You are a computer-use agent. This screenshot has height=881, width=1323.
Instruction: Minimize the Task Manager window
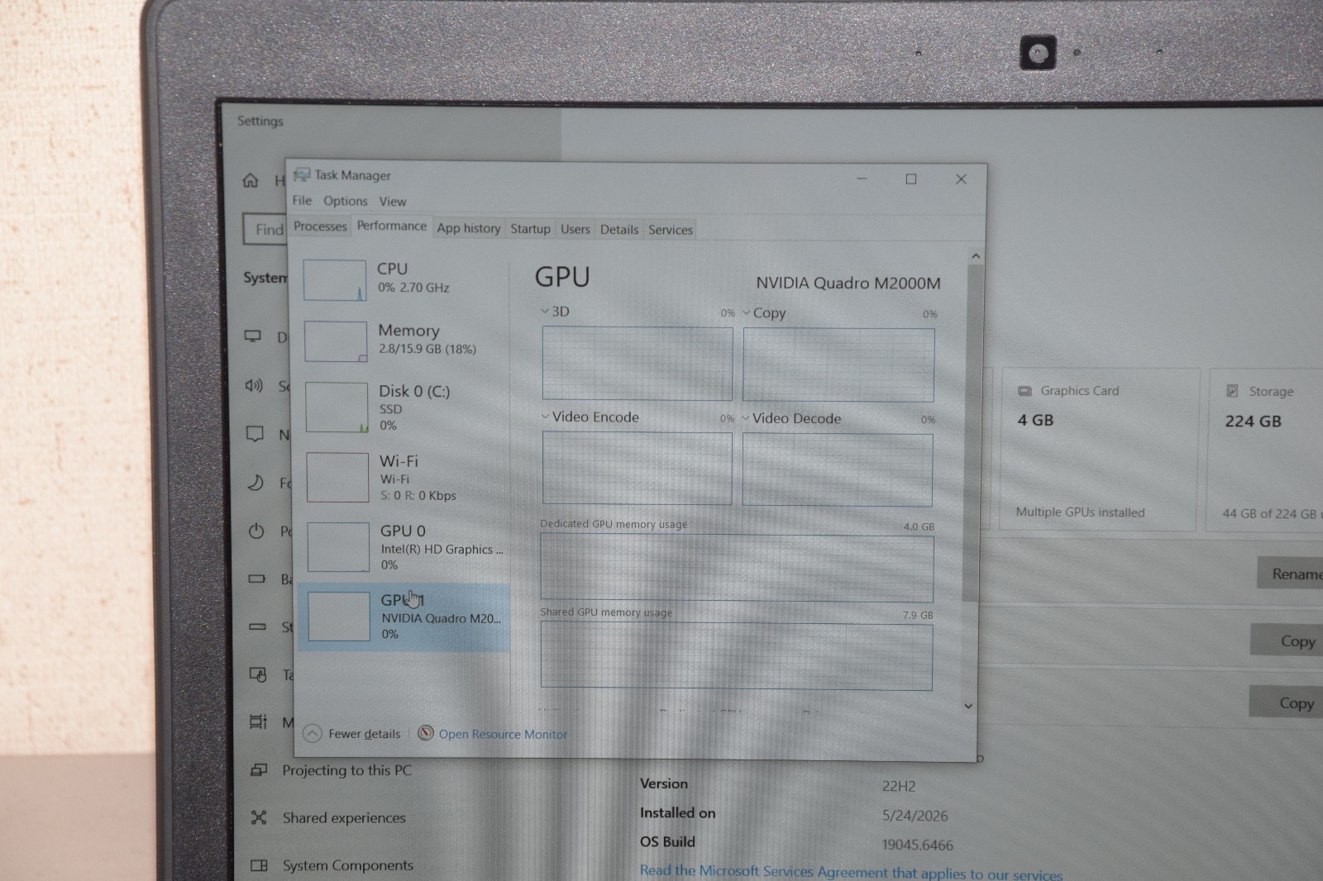click(x=862, y=178)
